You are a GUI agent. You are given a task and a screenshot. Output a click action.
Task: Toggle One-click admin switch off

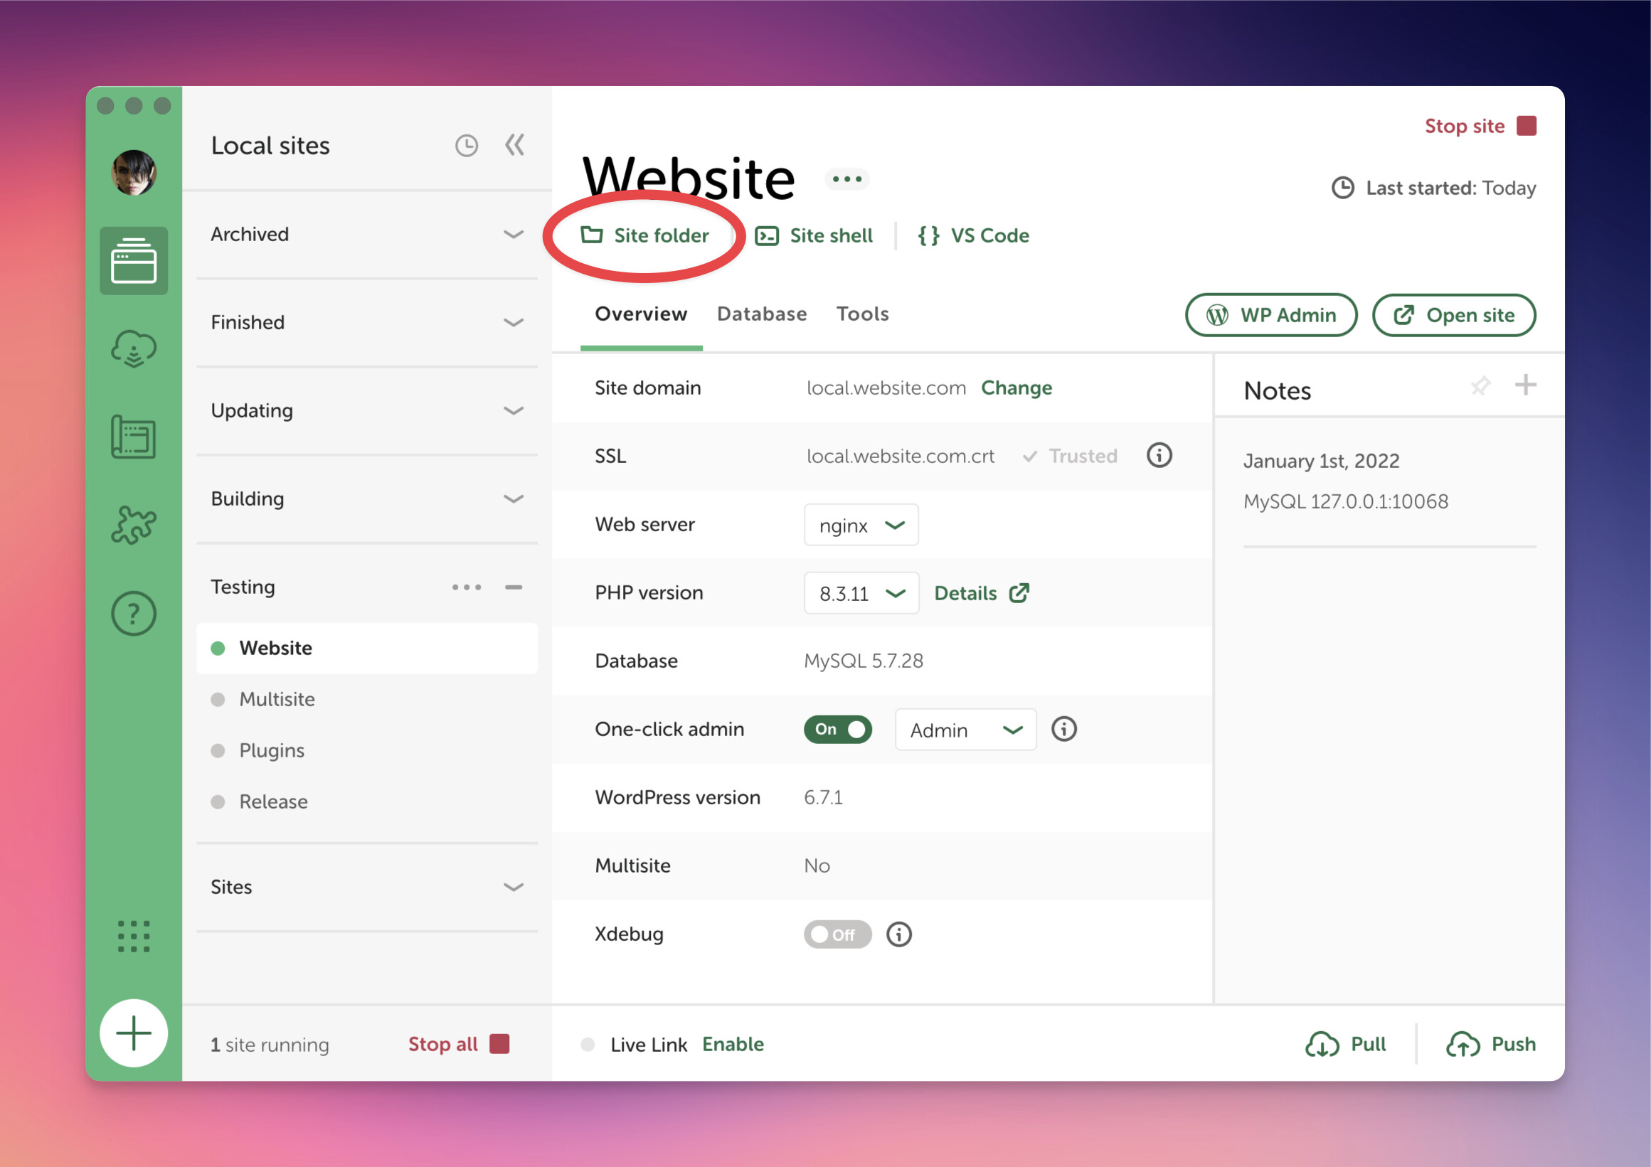[x=838, y=729]
